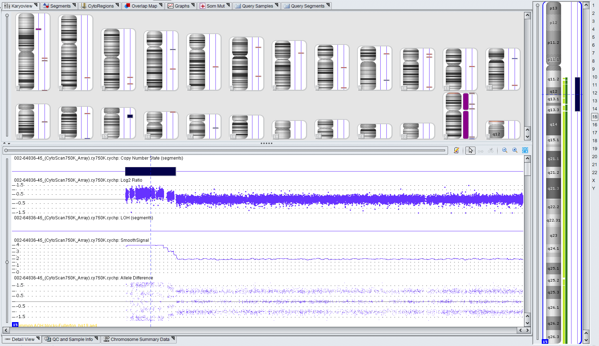The image size is (599, 346).
Task: Click the zoom out magnifier icon
Action: pos(504,150)
